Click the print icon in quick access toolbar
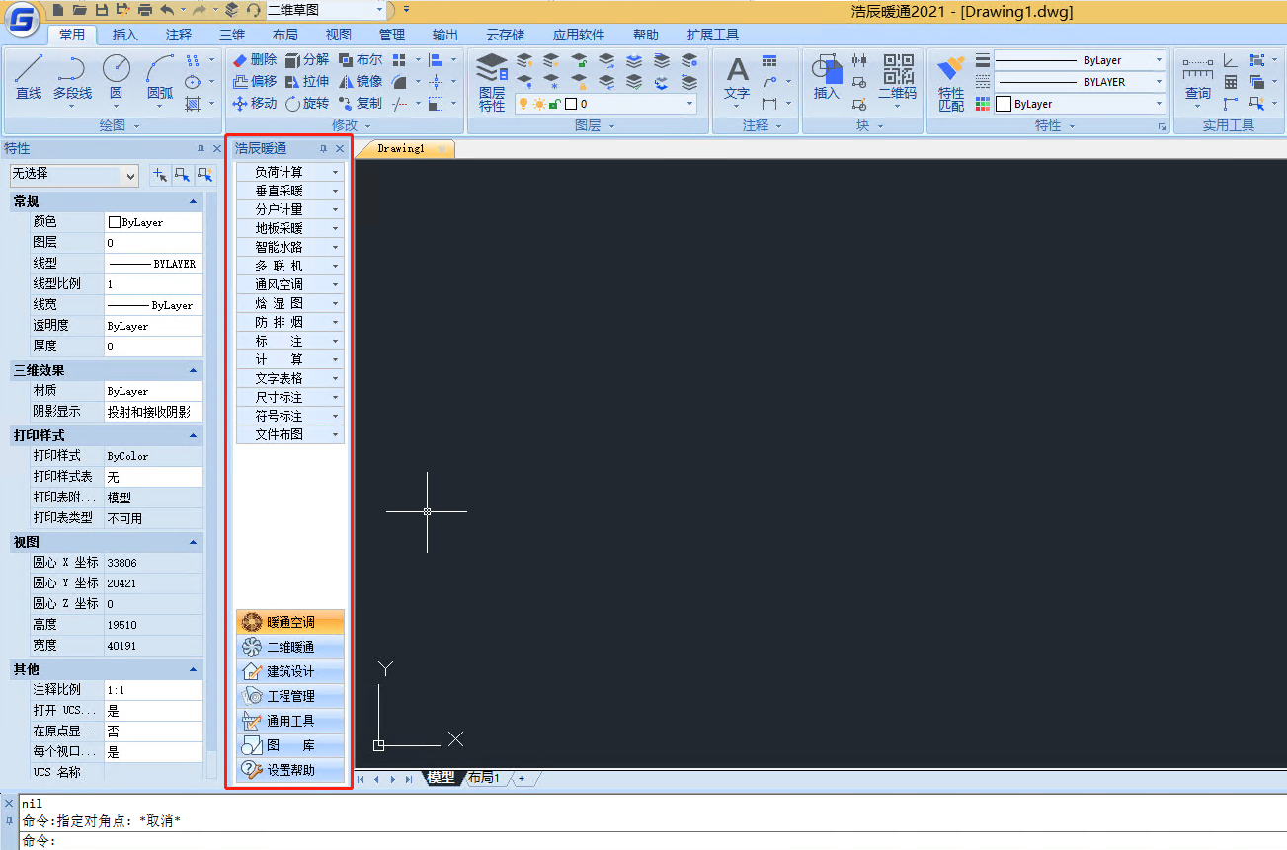 (x=145, y=10)
